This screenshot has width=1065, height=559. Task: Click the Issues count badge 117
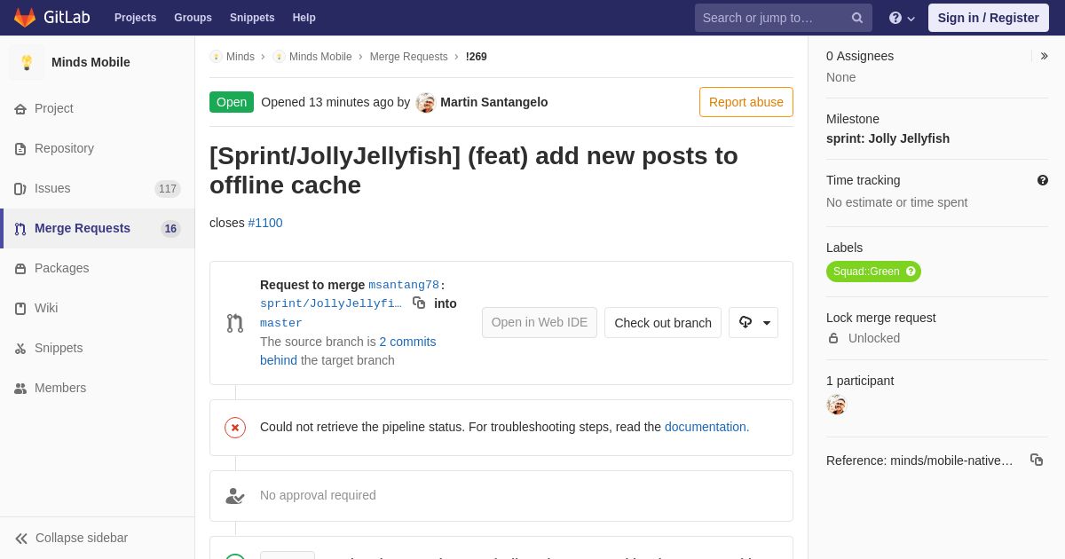168,189
